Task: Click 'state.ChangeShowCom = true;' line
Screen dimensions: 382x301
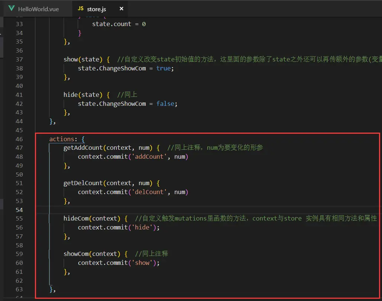Action: [126, 69]
